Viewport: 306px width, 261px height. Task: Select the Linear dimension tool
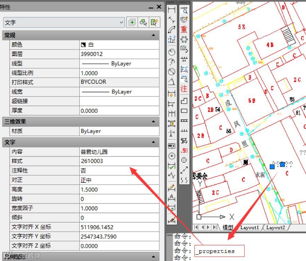coord(172,10)
